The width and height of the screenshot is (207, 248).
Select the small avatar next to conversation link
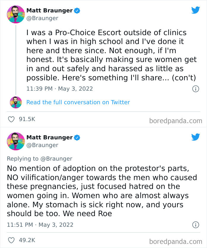coord(16,102)
